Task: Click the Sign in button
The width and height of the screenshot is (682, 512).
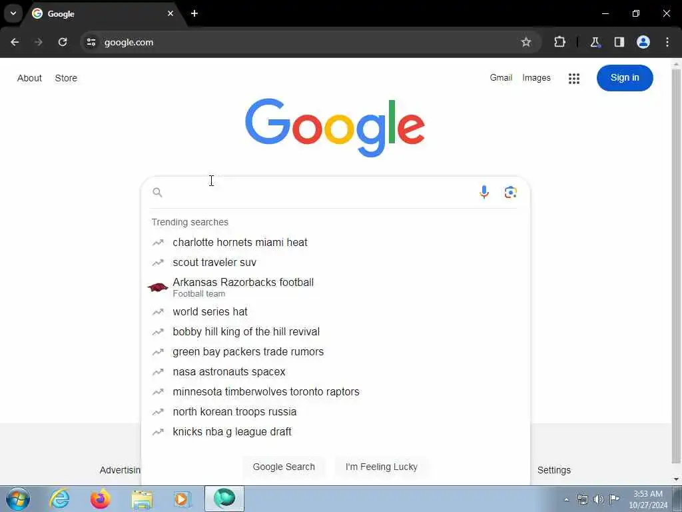Action: [x=625, y=78]
